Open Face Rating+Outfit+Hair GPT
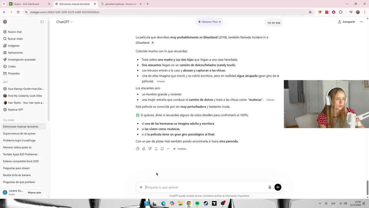The image size is (369, 208). click(x=24, y=89)
